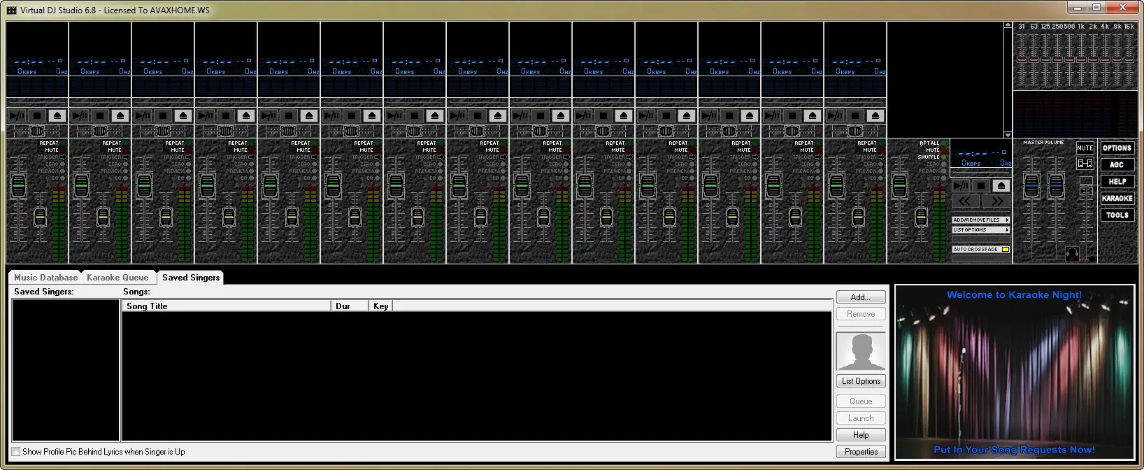Click play/pause on the seventh player deck
The width and height of the screenshot is (1144, 470).
[394, 115]
